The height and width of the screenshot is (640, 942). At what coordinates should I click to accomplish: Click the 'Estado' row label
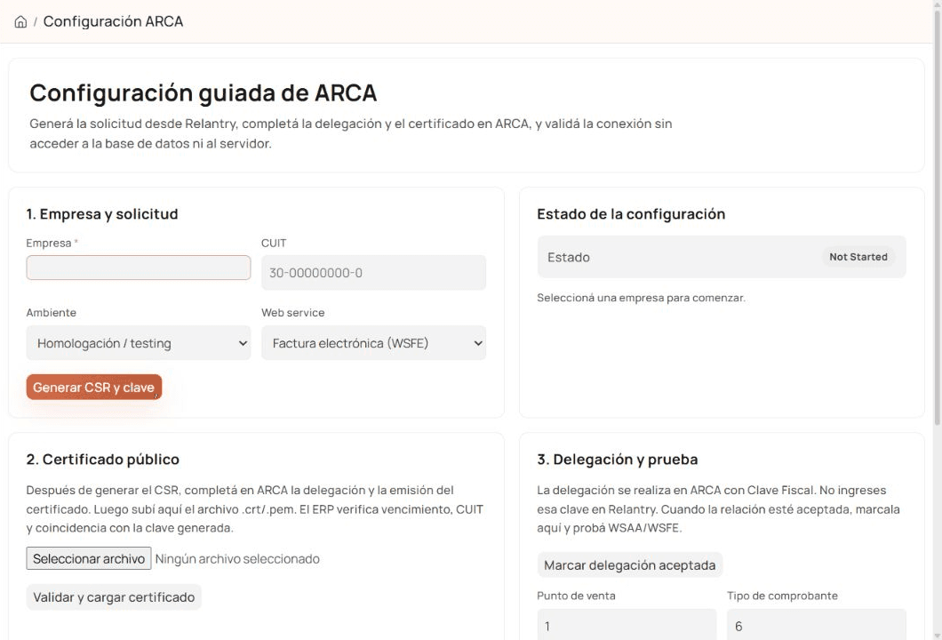[569, 257]
